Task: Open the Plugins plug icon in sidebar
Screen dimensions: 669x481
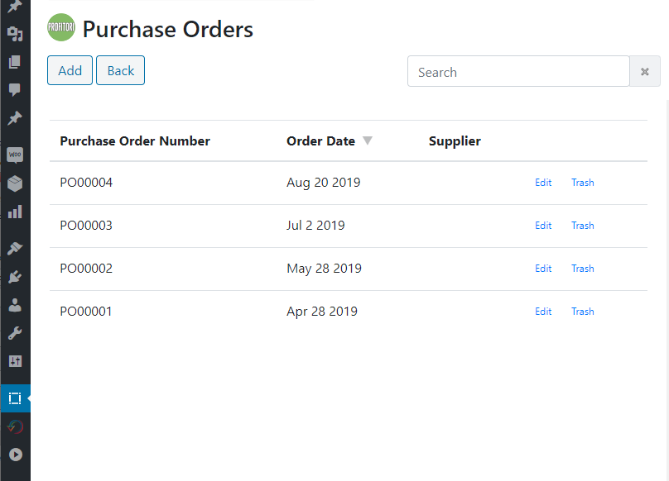Action: pyautogui.click(x=15, y=277)
